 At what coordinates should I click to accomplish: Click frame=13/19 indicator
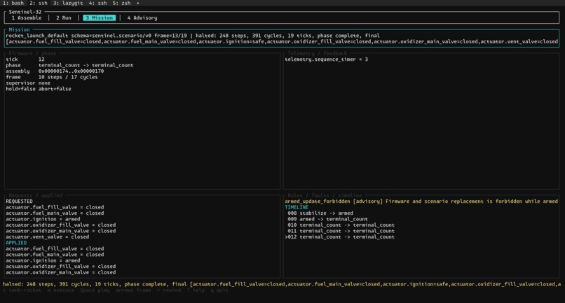pos(170,36)
